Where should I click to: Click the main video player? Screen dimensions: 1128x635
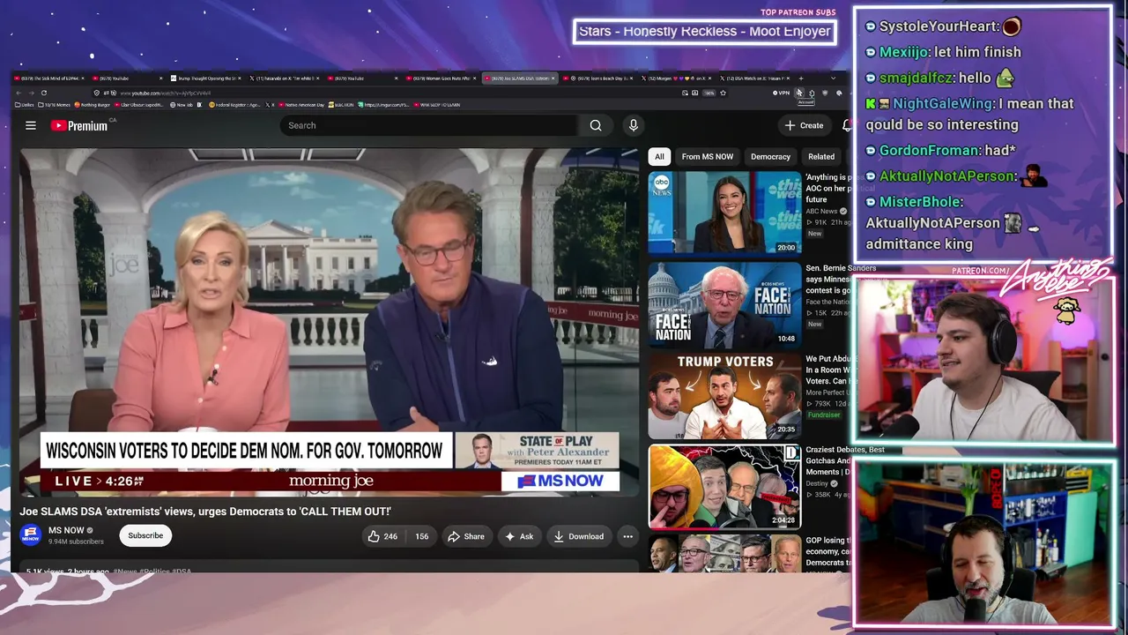329,321
